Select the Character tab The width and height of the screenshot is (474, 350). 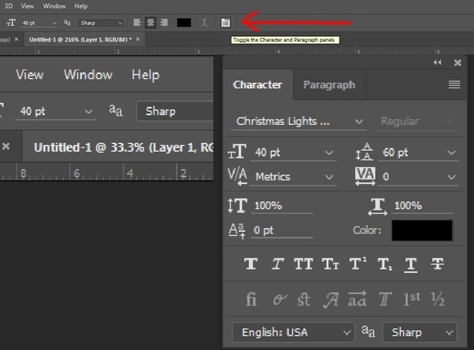point(257,85)
